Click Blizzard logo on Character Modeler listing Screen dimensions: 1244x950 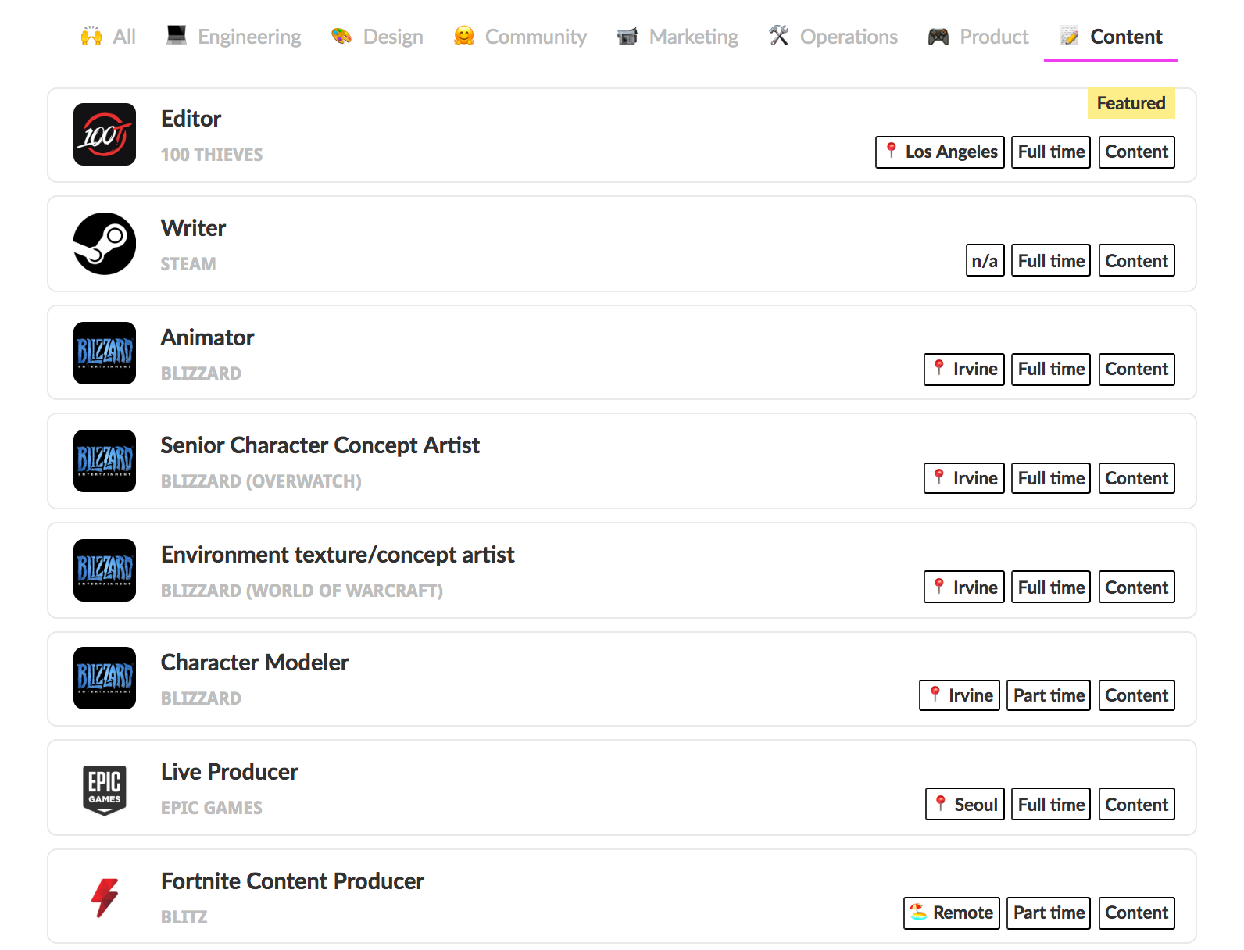(105, 678)
